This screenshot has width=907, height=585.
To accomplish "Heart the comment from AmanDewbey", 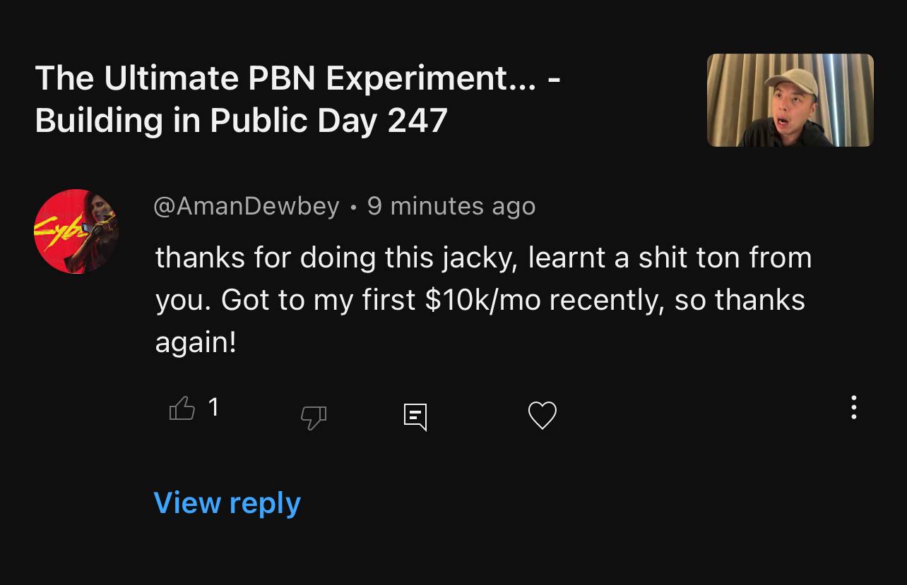I will (543, 415).
